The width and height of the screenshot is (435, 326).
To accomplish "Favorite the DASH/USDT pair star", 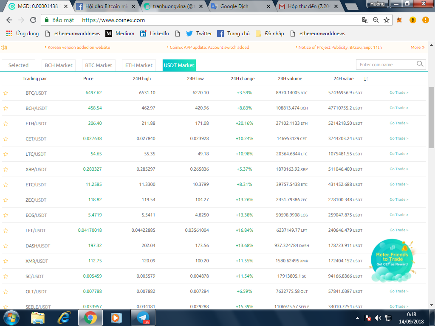I will (x=6, y=246).
